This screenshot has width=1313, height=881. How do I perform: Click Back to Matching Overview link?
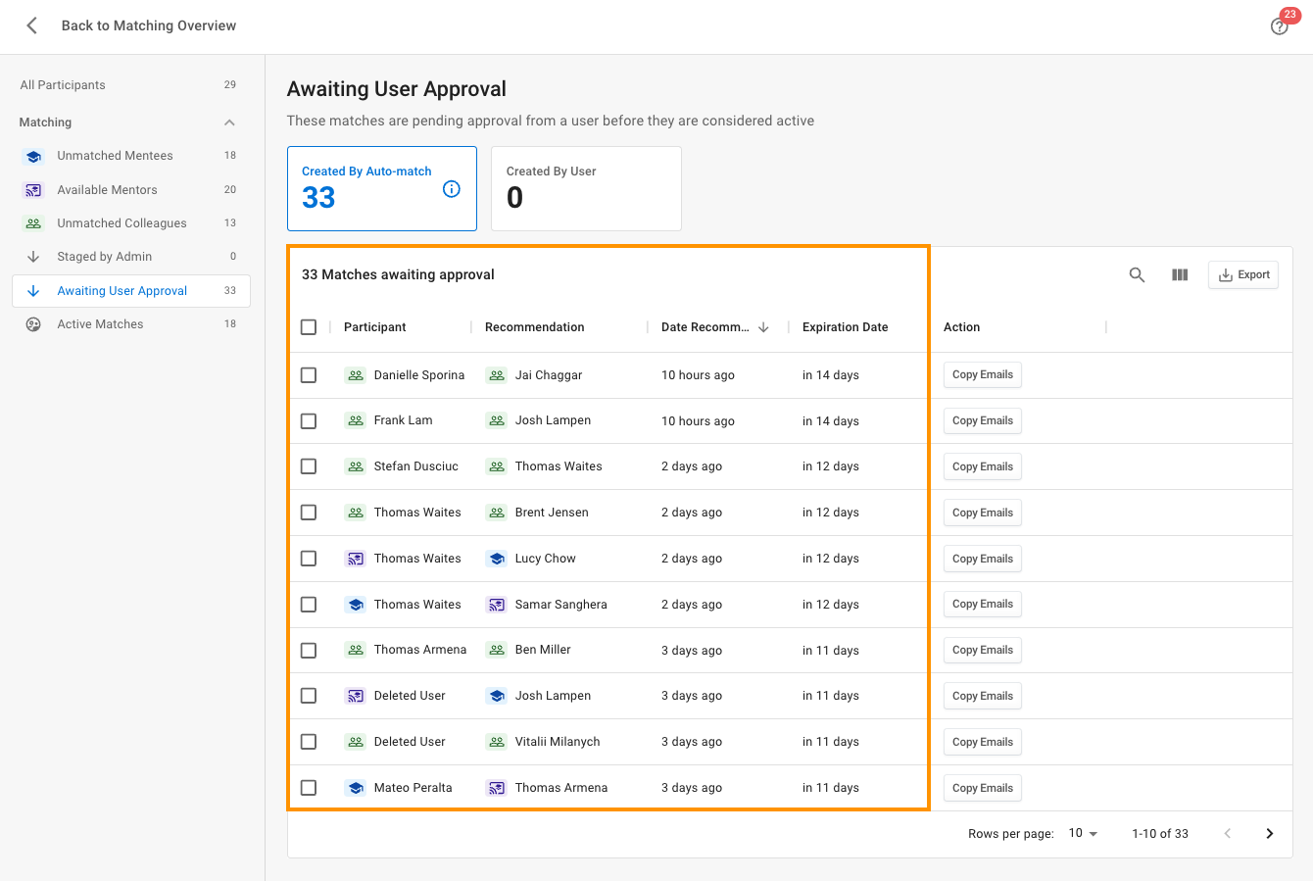pos(149,25)
